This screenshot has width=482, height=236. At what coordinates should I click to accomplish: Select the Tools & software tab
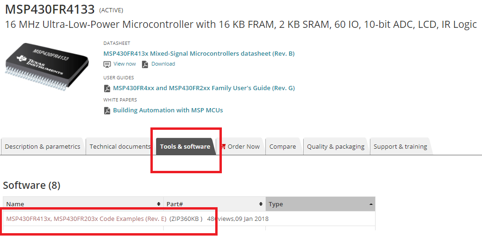[x=185, y=147]
